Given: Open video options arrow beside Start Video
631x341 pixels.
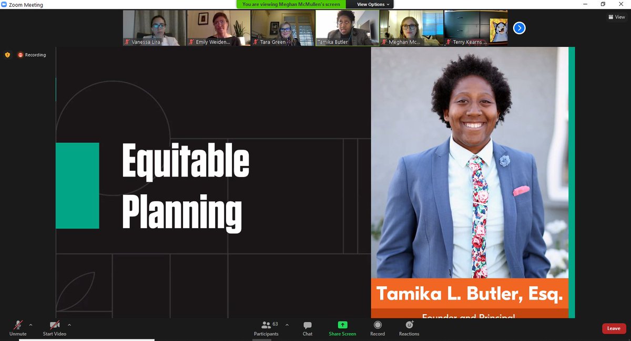Looking at the screenshot, I should [69, 325].
